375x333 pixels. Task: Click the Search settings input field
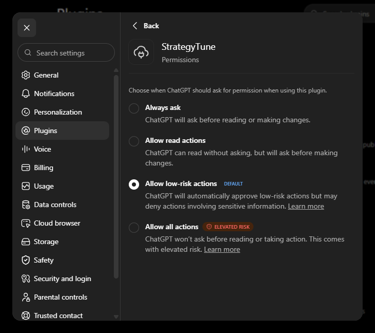pyautogui.click(x=66, y=53)
